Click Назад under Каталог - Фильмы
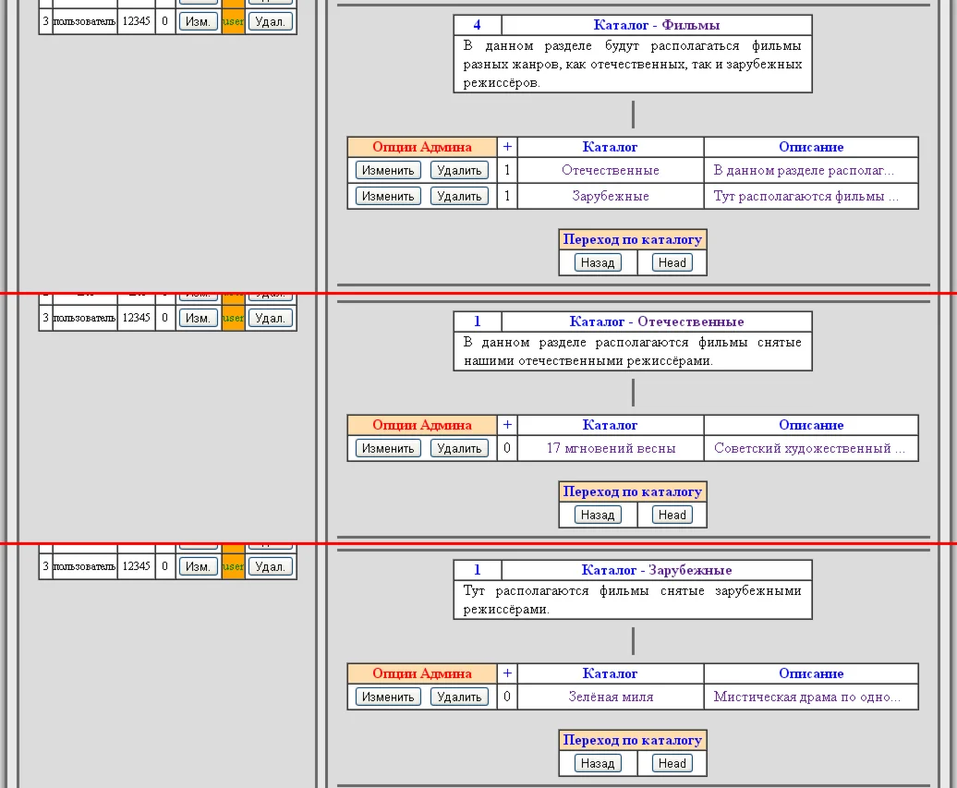The height and width of the screenshot is (788, 957). tap(598, 262)
